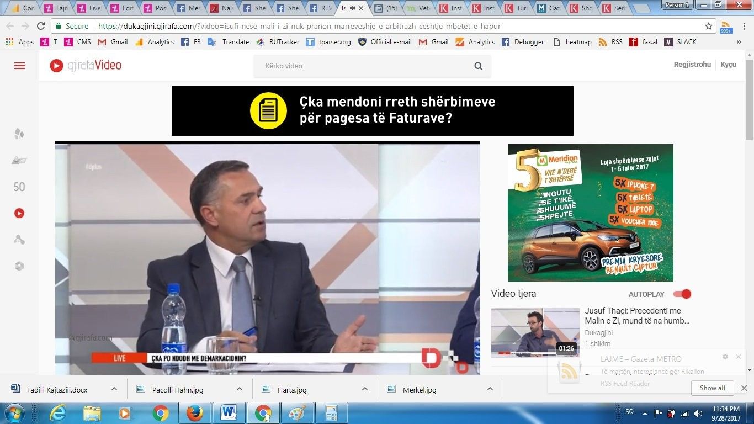Open the Jusuf Thaçi video thumbnail
Screen dimensions: 754x424
tap(535, 332)
